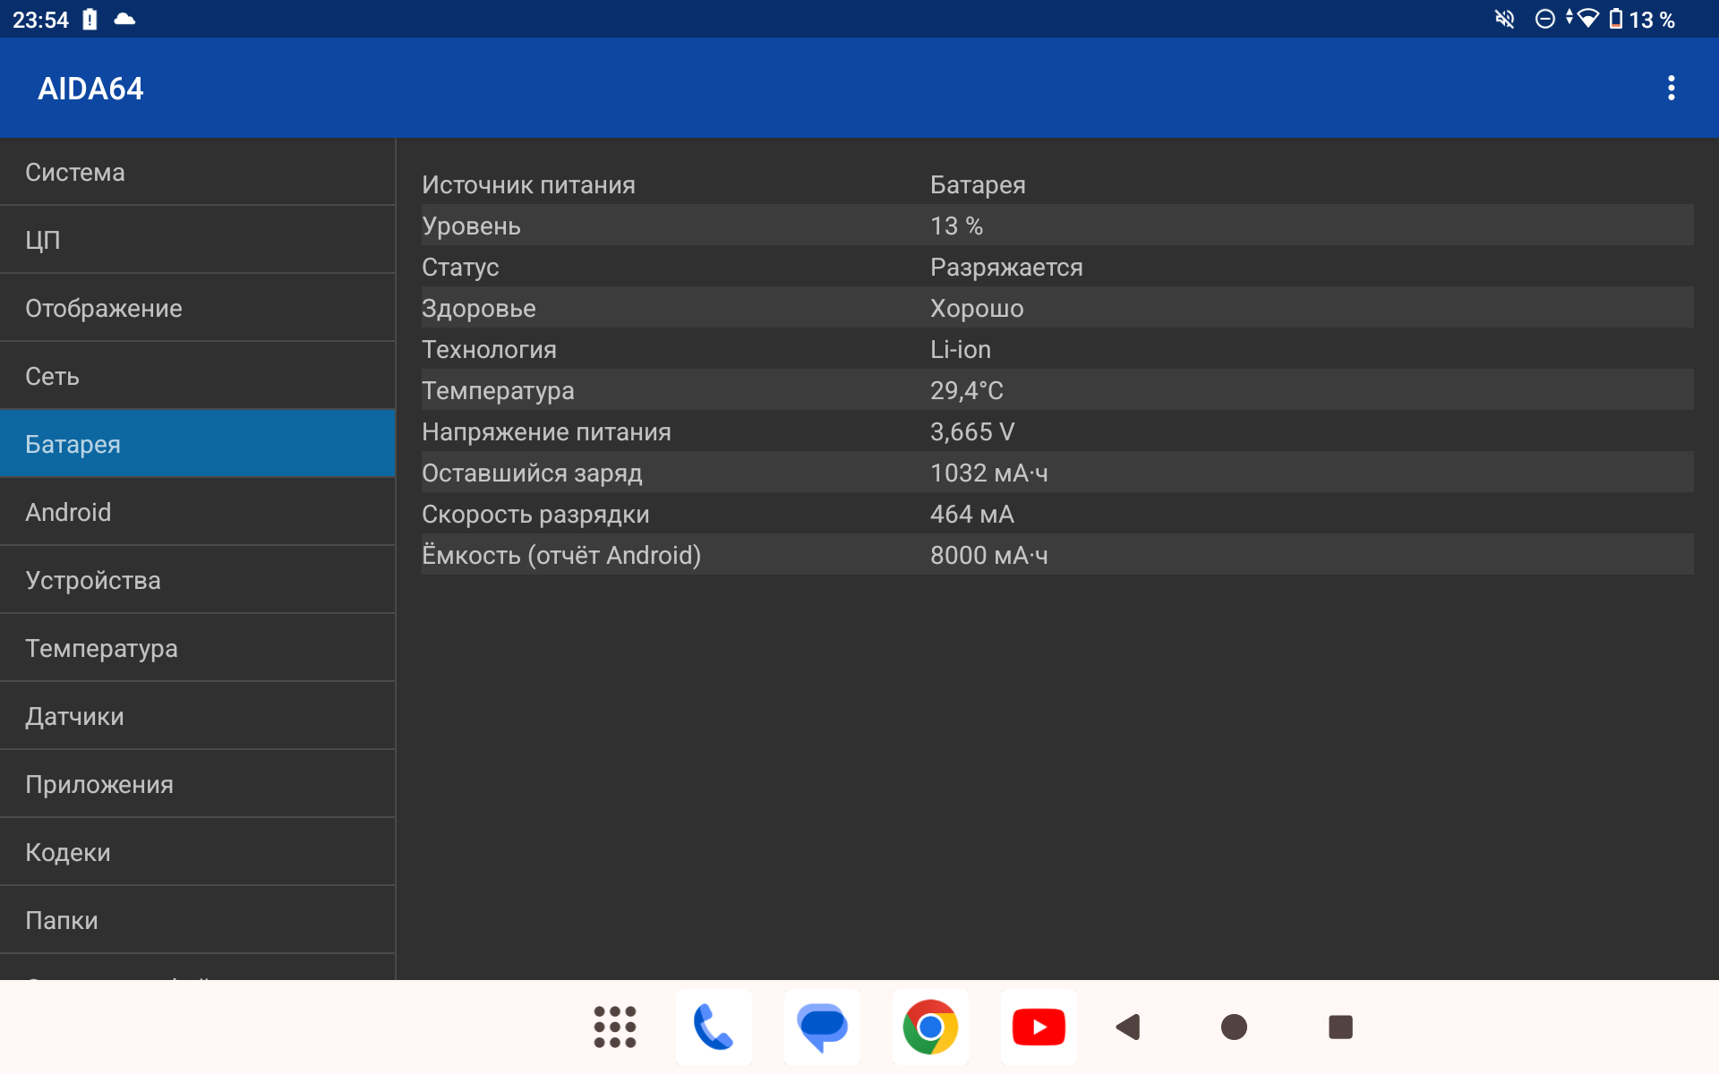The height and width of the screenshot is (1074, 1719).
Task: Tap the Recents square button
Action: click(1340, 1027)
